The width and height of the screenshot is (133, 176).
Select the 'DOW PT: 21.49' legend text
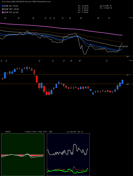11,12
